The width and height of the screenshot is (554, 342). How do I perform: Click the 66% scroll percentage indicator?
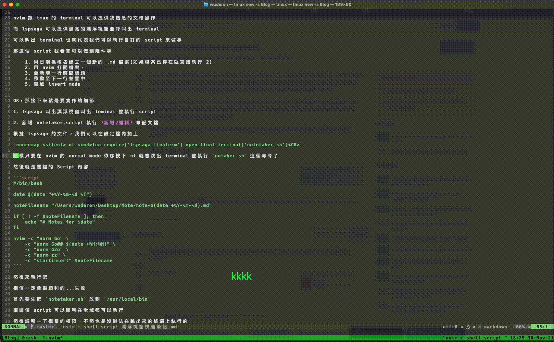520,327
